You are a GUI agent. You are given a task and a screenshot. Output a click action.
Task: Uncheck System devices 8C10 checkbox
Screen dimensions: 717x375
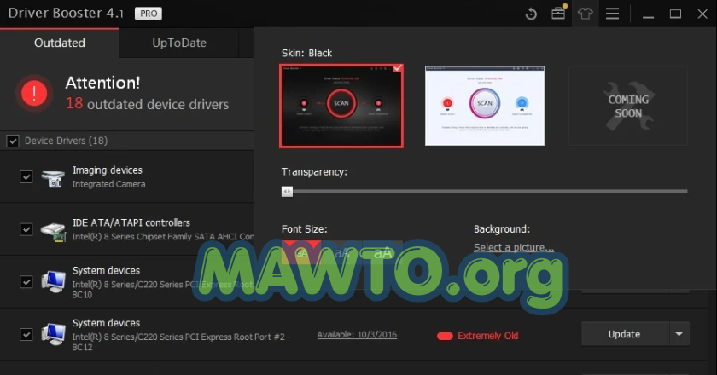pyautogui.click(x=26, y=282)
